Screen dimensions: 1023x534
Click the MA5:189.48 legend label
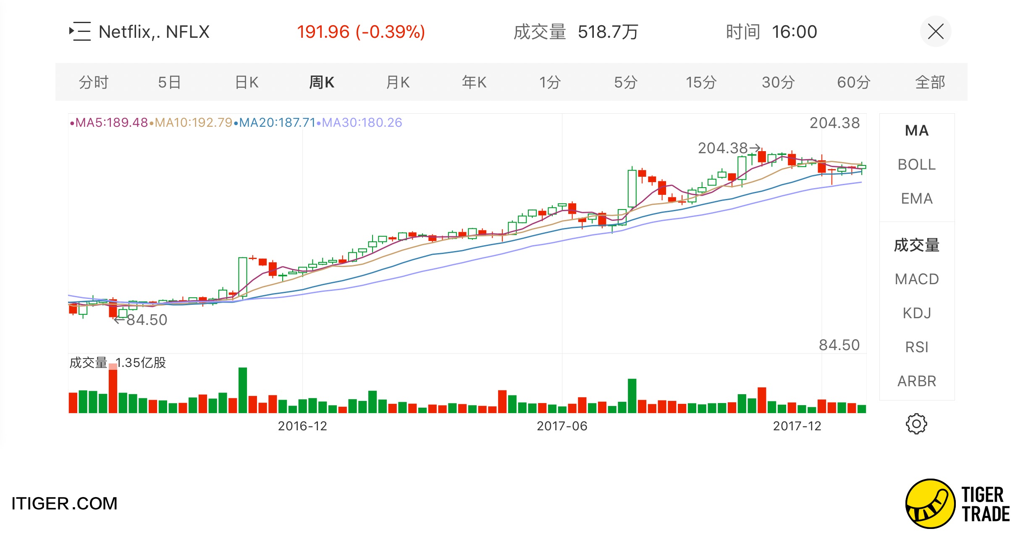tap(109, 123)
